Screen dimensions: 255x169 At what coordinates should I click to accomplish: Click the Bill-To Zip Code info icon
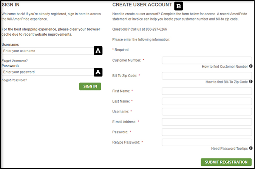coord(251,81)
